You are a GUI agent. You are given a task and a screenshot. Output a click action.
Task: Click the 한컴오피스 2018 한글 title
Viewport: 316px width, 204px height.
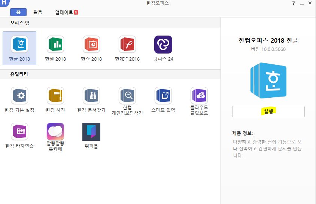[268, 40]
